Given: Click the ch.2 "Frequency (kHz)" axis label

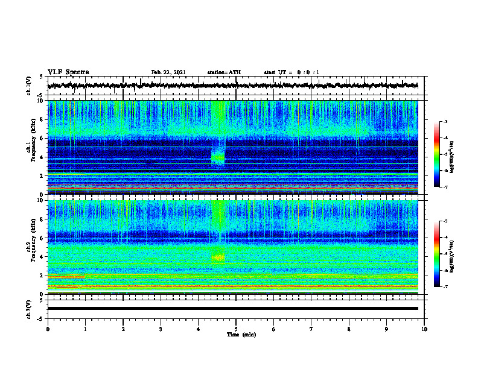Looking at the screenshot, I should (33, 240).
